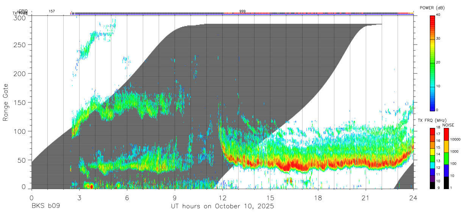The image size is (465, 214).
Task: Click the 6 UT hour tick label
Action: click(127, 197)
